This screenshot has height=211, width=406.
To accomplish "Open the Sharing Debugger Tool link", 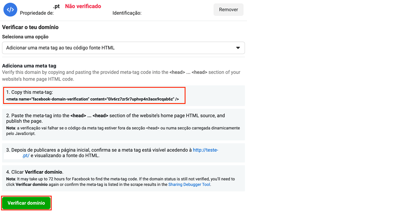I will click(x=189, y=184).
